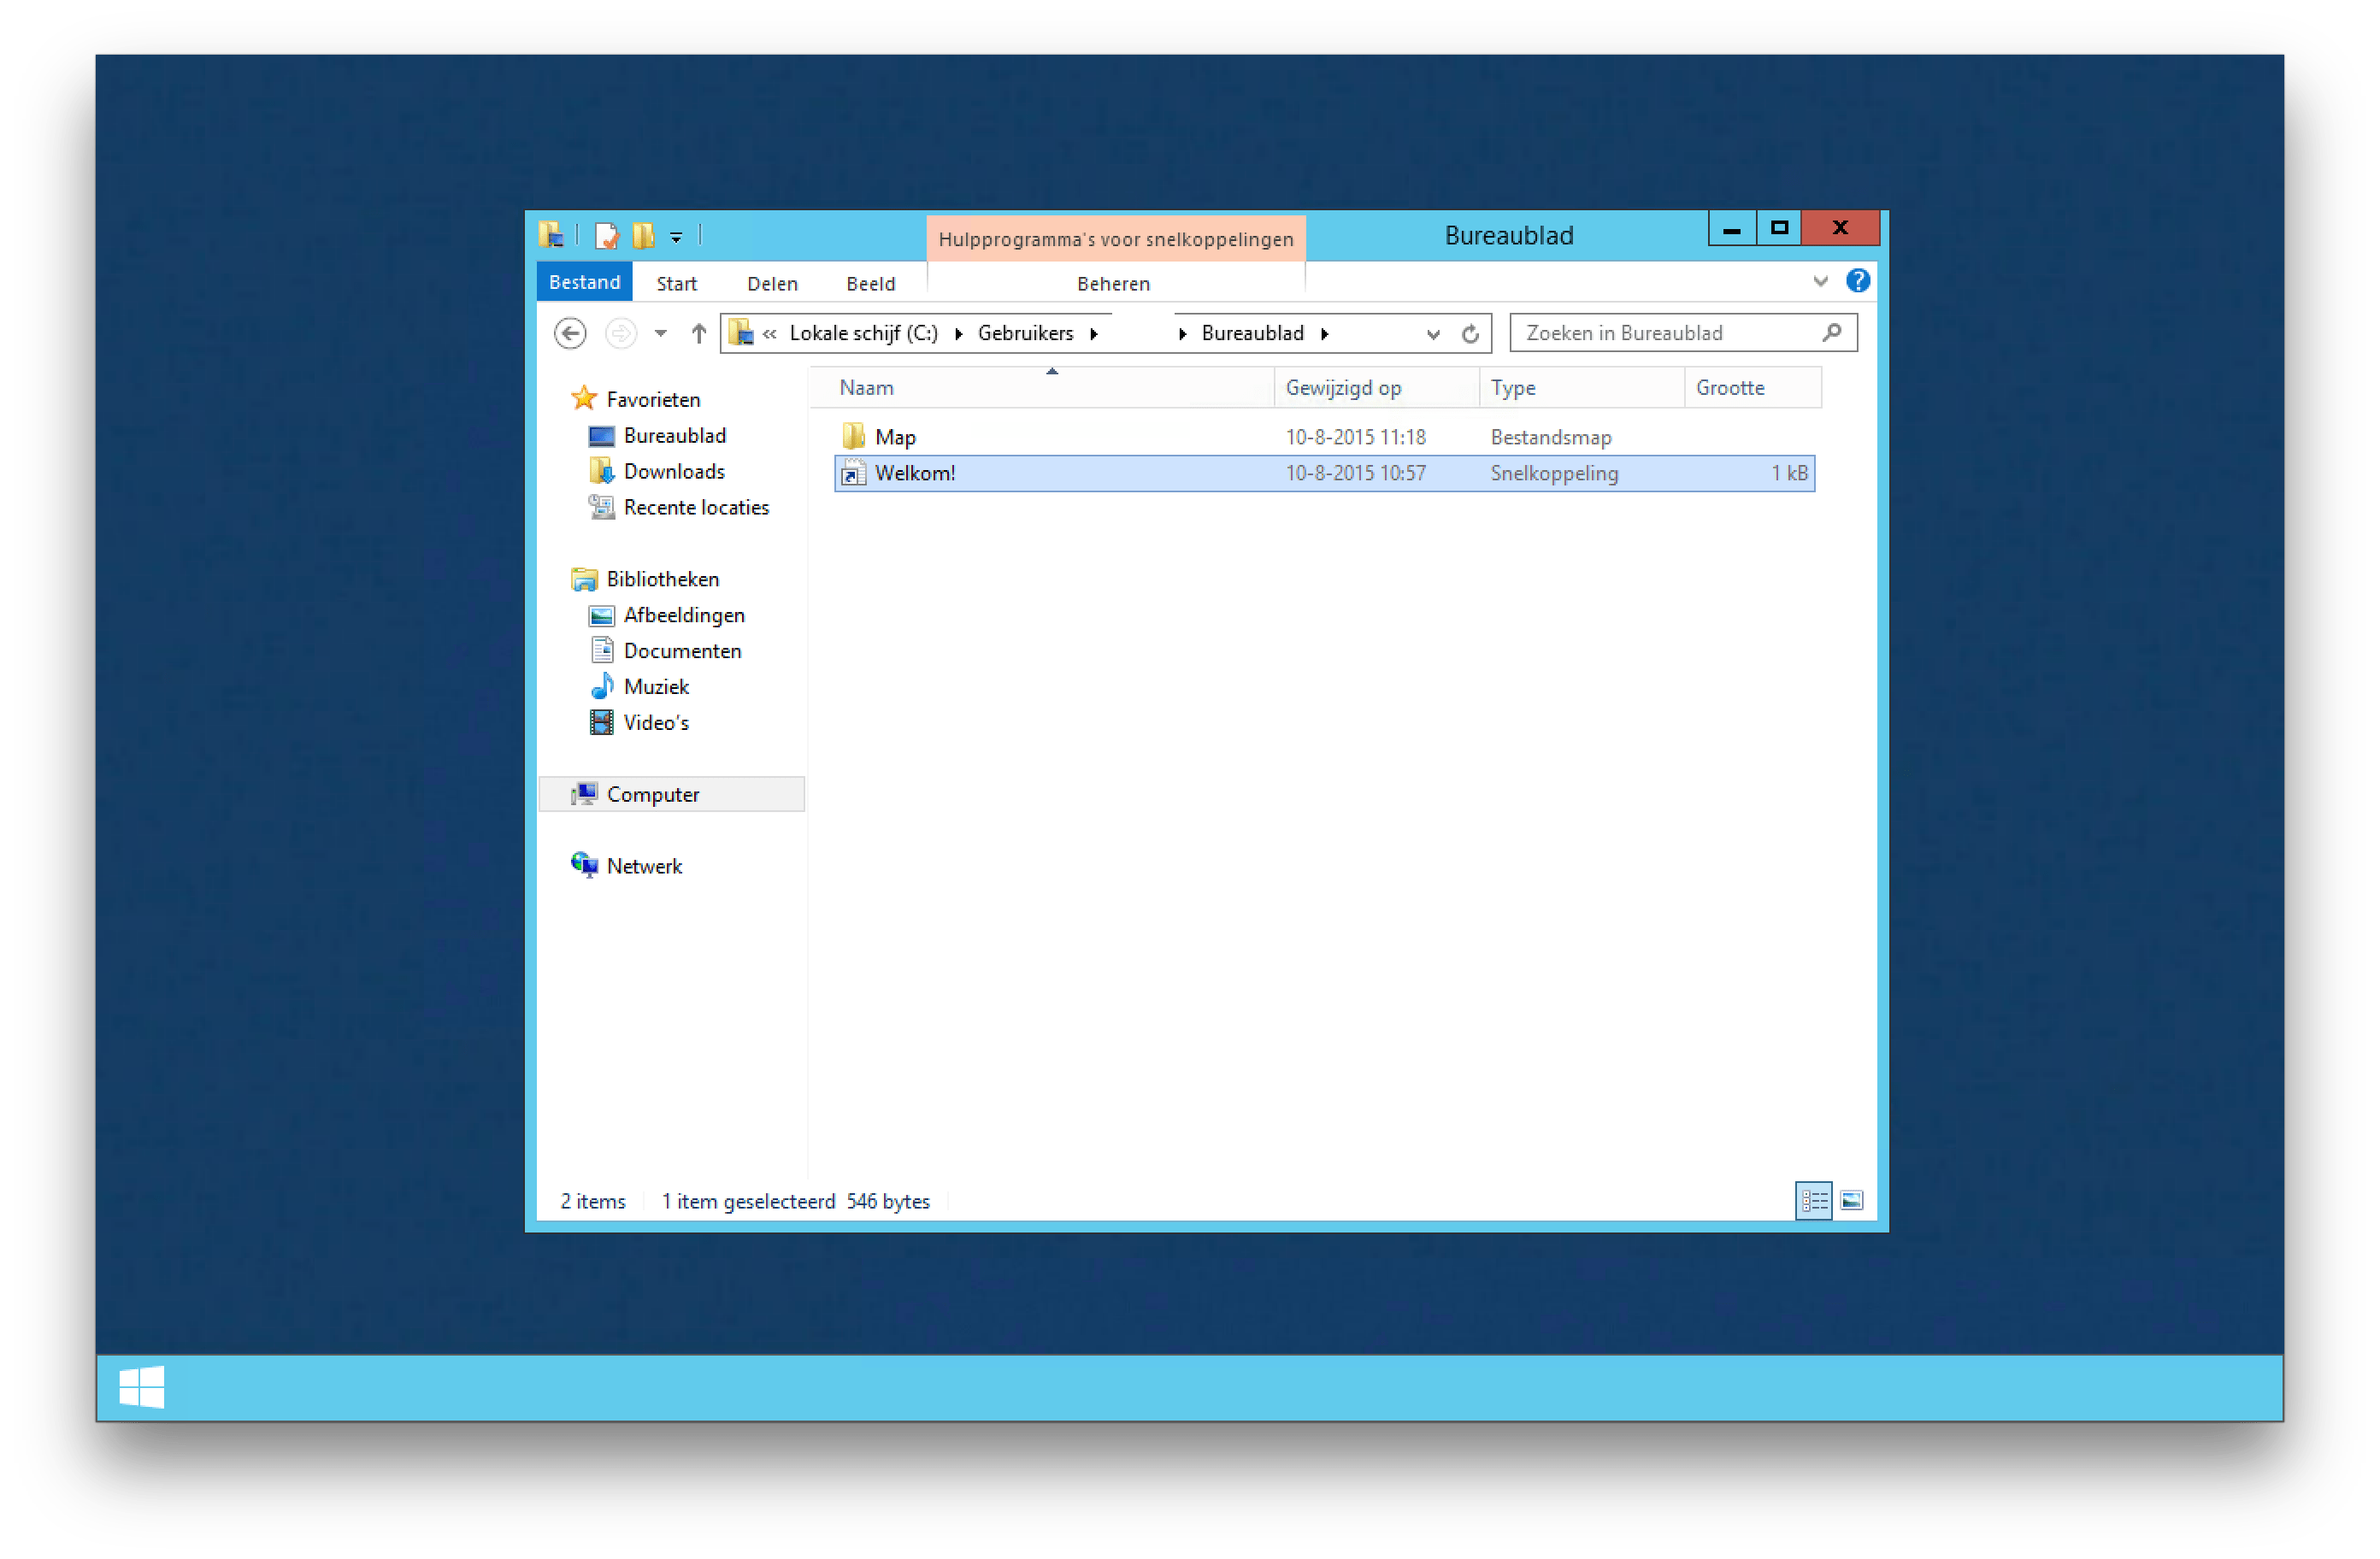The image size is (2380, 1559).
Task: Click search magnifier in Zoeken box
Action: (1831, 333)
